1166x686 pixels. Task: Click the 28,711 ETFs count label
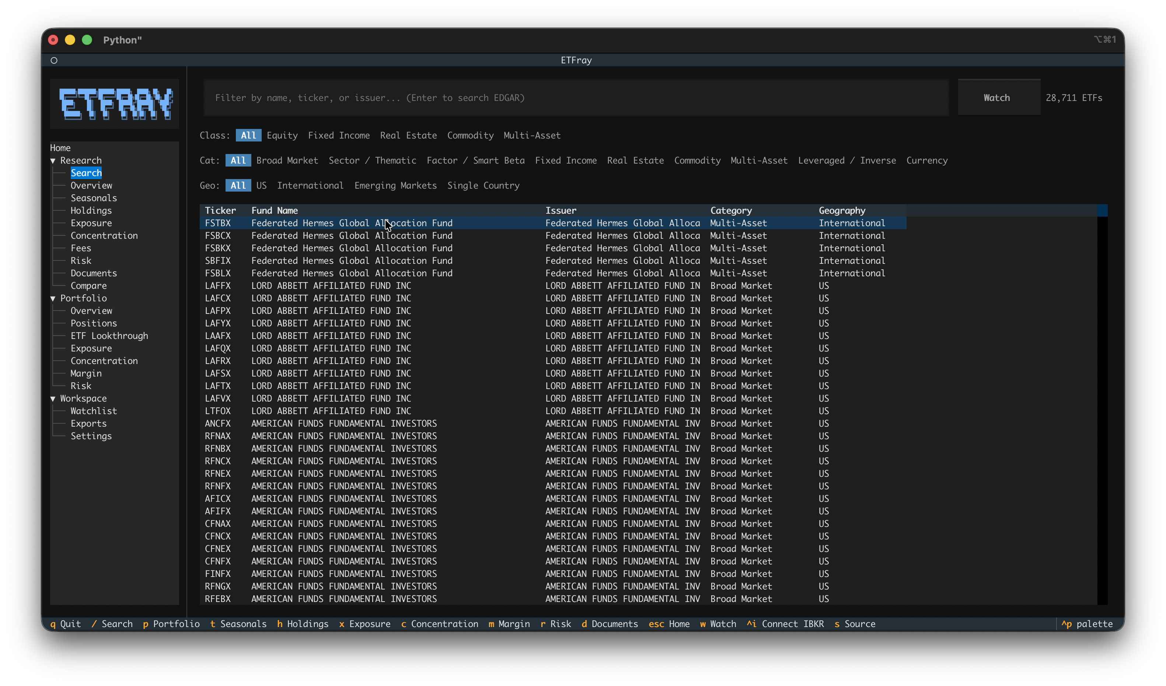pos(1074,98)
